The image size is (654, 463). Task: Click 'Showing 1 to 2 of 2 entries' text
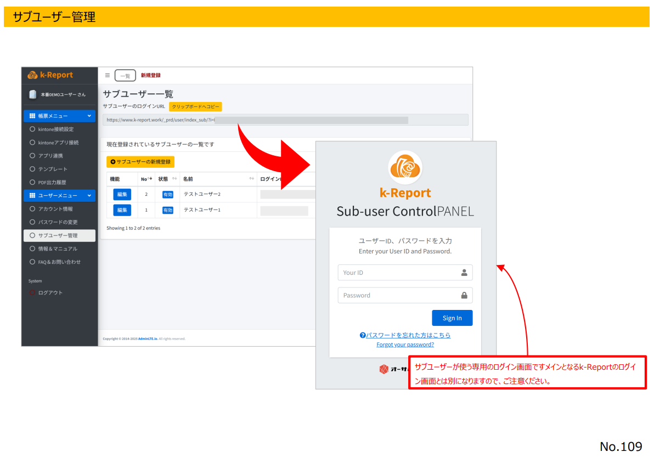click(x=133, y=228)
